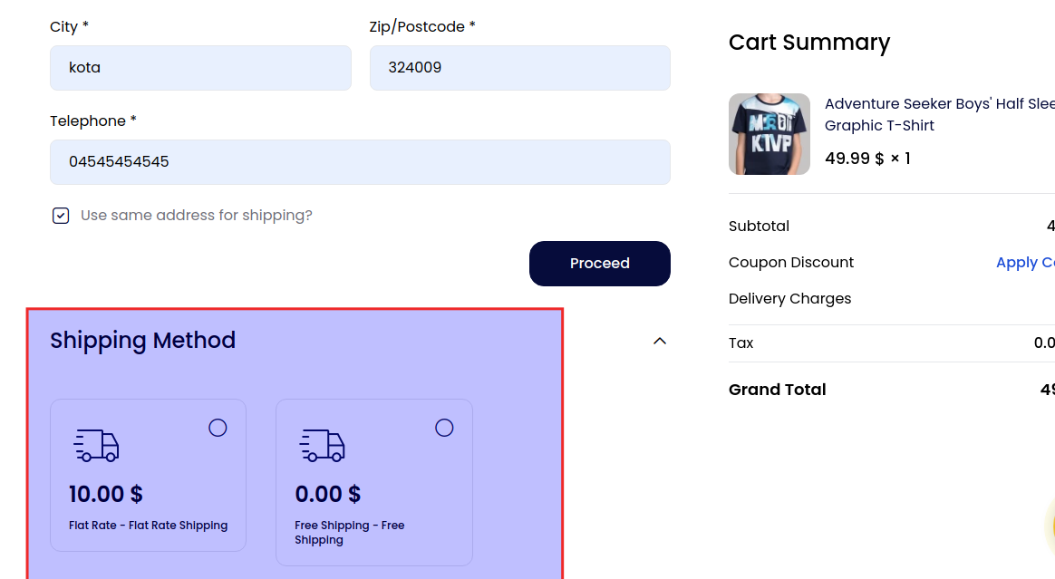This screenshot has width=1055, height=579.
Task: Click the Adventure Seeker T-Shirt product name
Action: (x=938, y=114)
